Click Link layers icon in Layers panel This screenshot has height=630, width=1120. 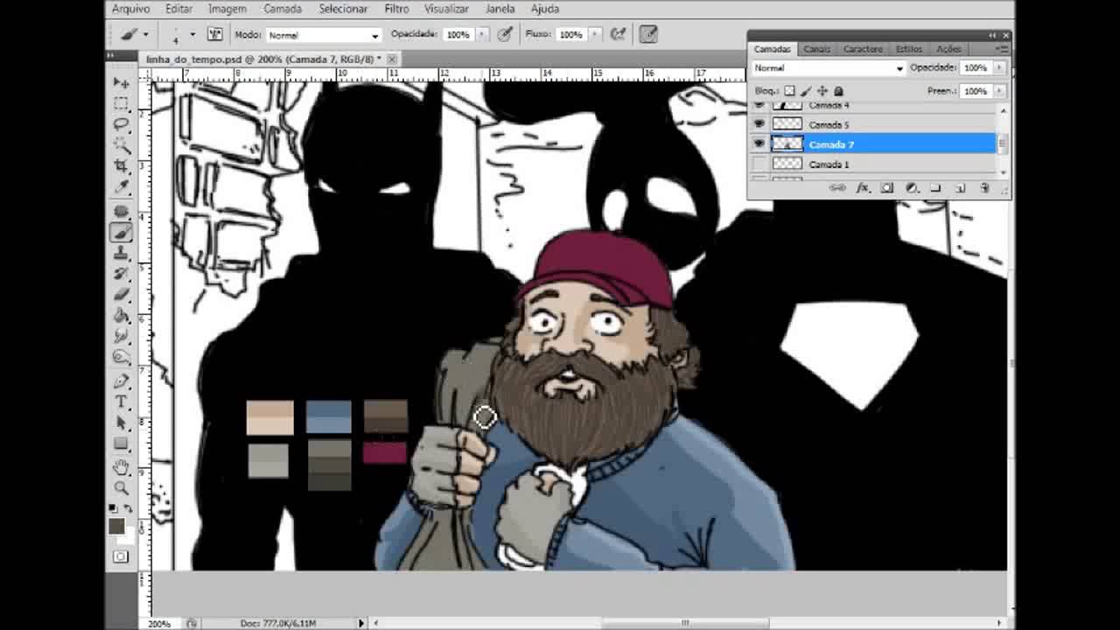[x=837, y=188]
